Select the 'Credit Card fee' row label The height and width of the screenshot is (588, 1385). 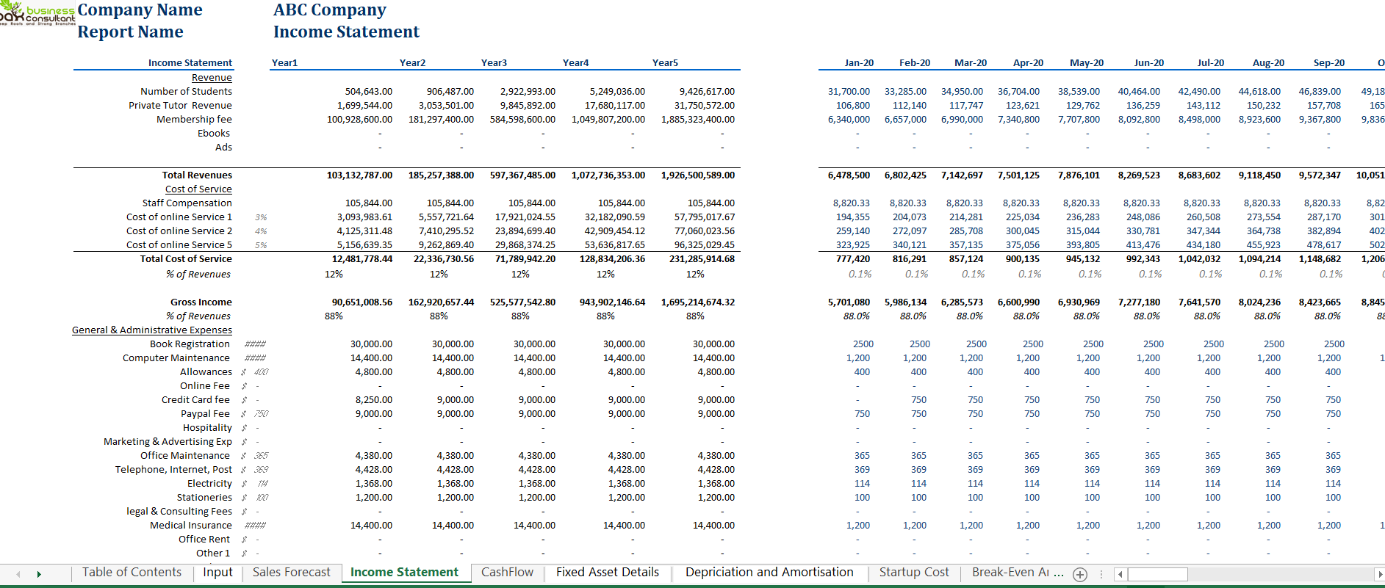pyautogui.click(x=195, y=400)
